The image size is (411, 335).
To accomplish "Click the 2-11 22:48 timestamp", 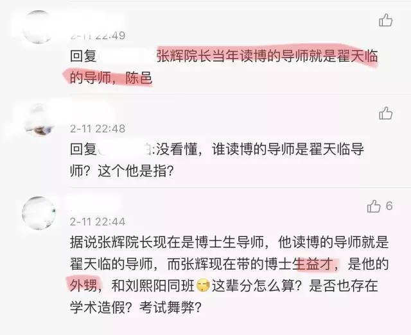I will [x=98, y=129].
